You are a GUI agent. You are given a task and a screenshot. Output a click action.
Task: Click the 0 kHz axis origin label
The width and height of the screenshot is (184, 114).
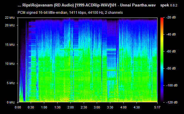pos(11,102)
